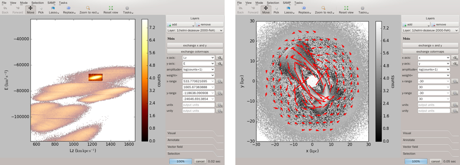Open unitx settings gear in right window

[x=455, y=105]
